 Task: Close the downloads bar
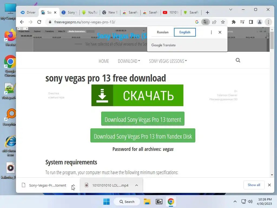click(x=269, y=185)
